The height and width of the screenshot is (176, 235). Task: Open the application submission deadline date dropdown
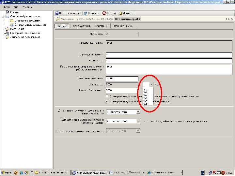[x=138, y=112]
